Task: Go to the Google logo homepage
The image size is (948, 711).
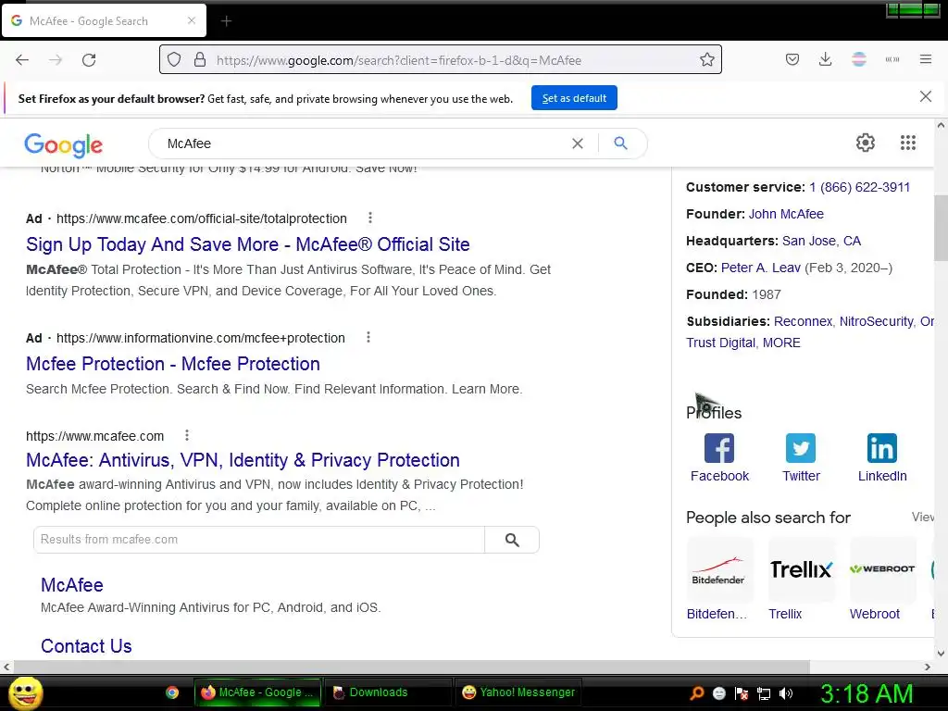Action: pyautogui.click(x=64, y=144)
